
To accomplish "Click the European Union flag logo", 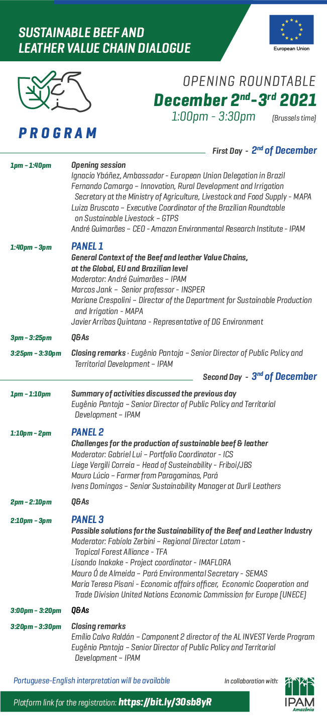I will pos(291,30).
